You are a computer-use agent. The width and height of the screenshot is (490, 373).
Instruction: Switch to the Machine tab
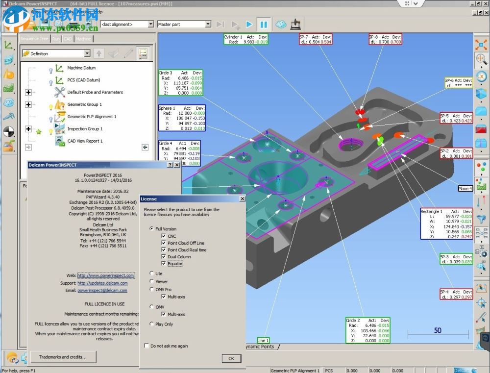[x=83, y=39]
